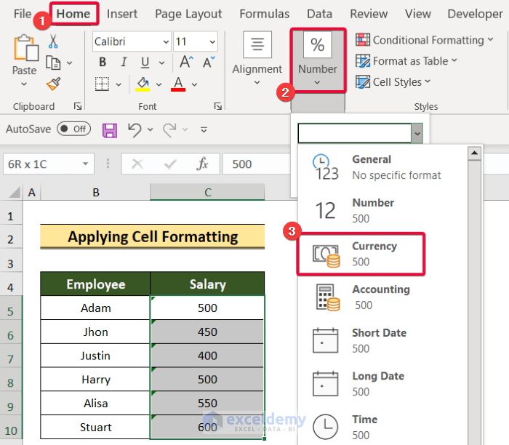The image size is (509, 445).
Task: Click the formula bar value 500
Action: pyautogui.click(x=242, y=164)
